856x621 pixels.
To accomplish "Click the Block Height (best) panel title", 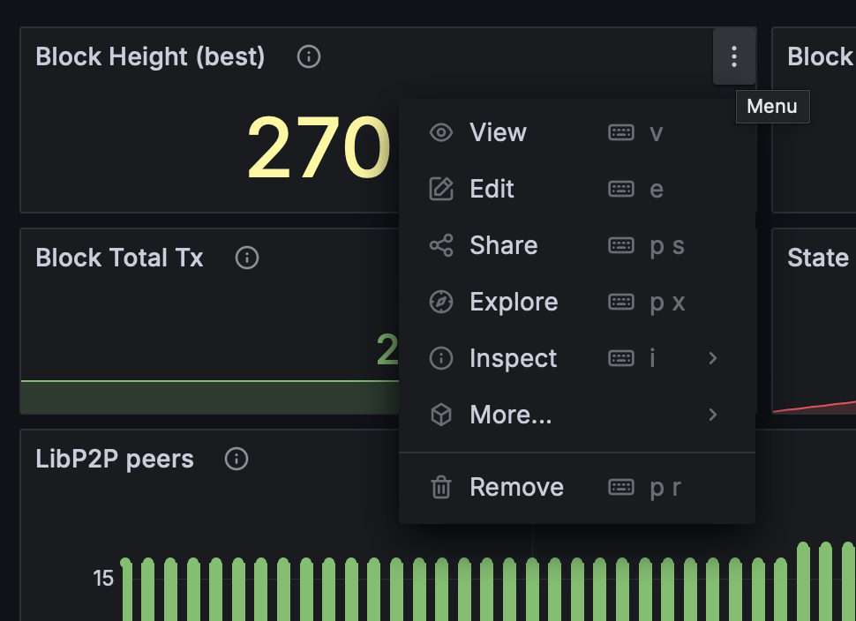I will (x=150, y=56).
